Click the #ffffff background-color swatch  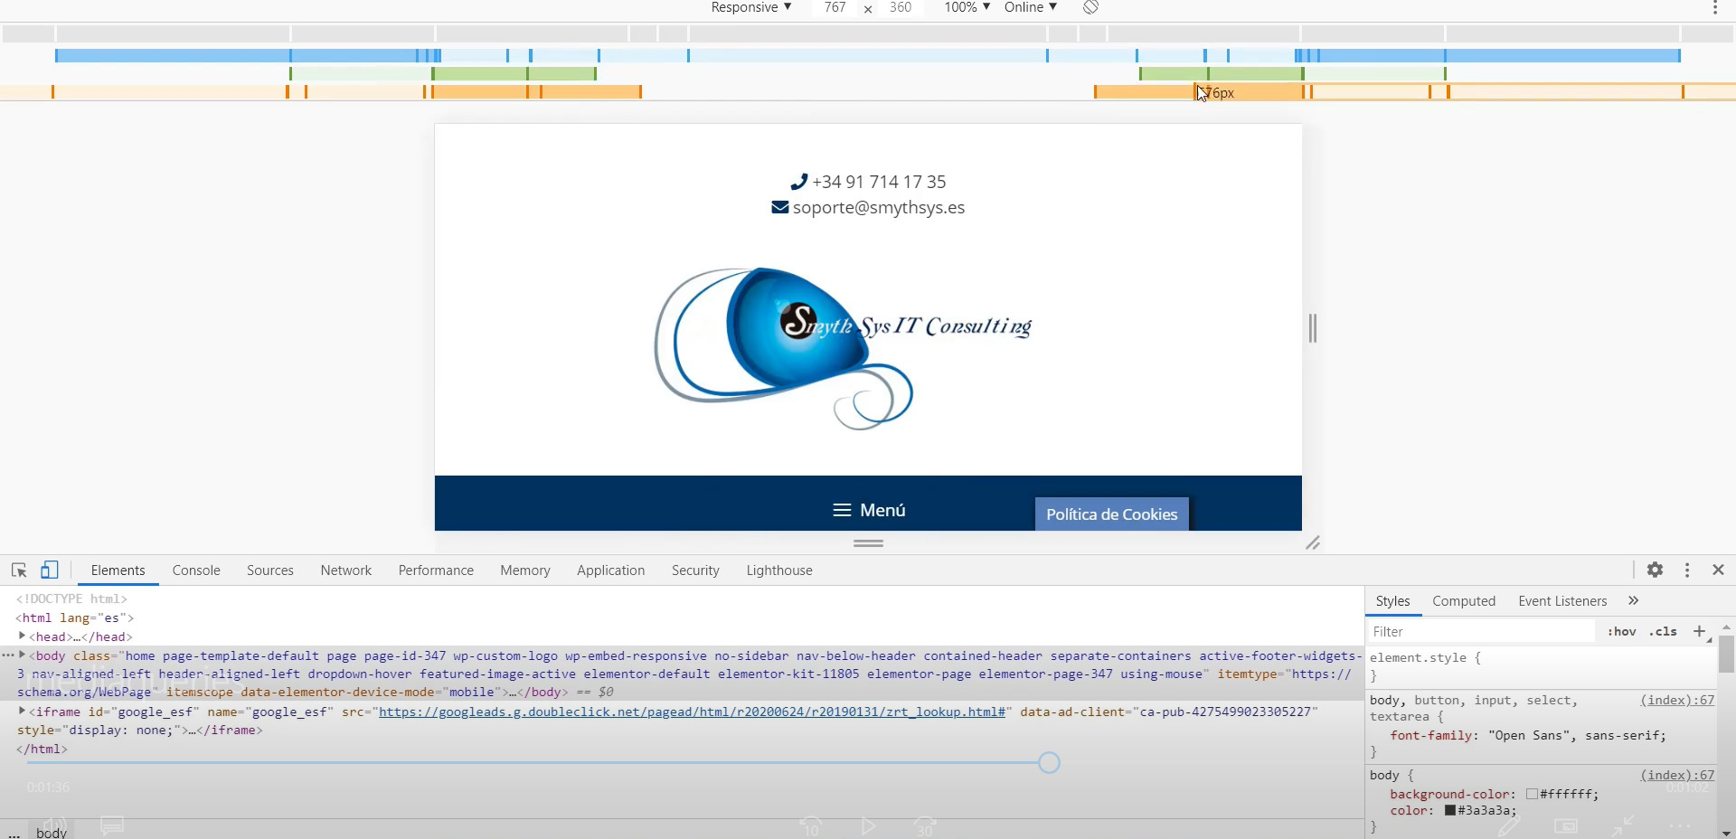(x=1532, y=794)
